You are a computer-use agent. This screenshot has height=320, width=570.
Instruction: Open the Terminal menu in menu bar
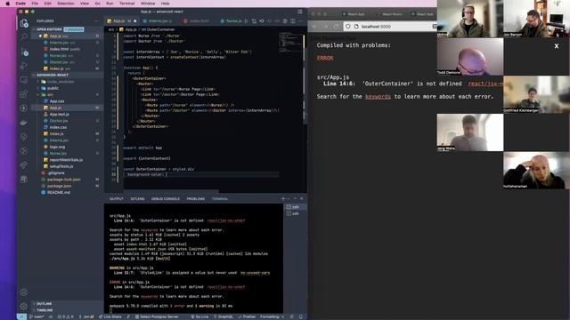click(126, 4)
